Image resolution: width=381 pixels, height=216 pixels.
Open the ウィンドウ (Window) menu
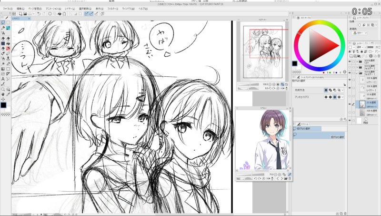coord(128,9)
